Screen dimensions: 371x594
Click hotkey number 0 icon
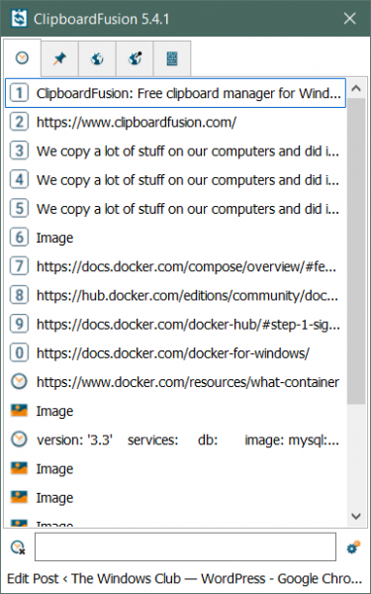[19, 353]
